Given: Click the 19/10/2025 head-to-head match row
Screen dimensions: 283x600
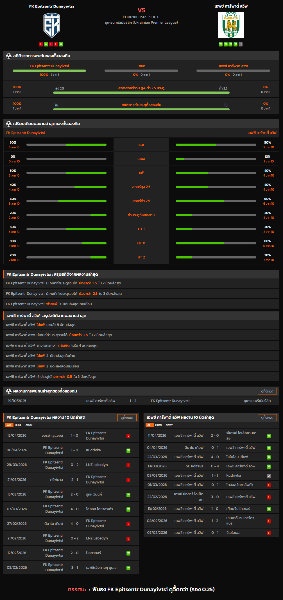Looking at the screenshot, I should (x=141, y=401).
